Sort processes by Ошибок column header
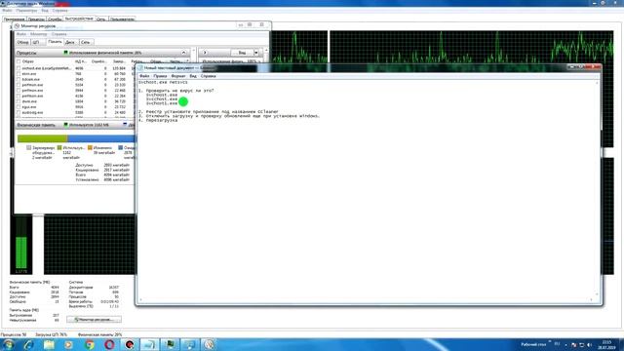The width and height of the screenshot is (624, 351). 98,61
